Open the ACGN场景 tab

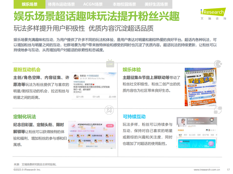tap(93, 5)
